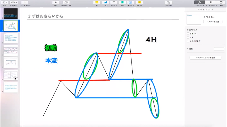Open the view (表示) options dropdown
The image size is (227, 127).
5,2
